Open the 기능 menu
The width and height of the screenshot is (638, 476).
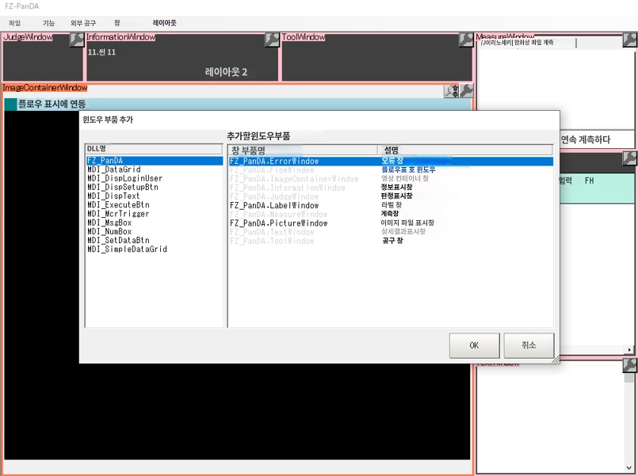pos(49,23)
